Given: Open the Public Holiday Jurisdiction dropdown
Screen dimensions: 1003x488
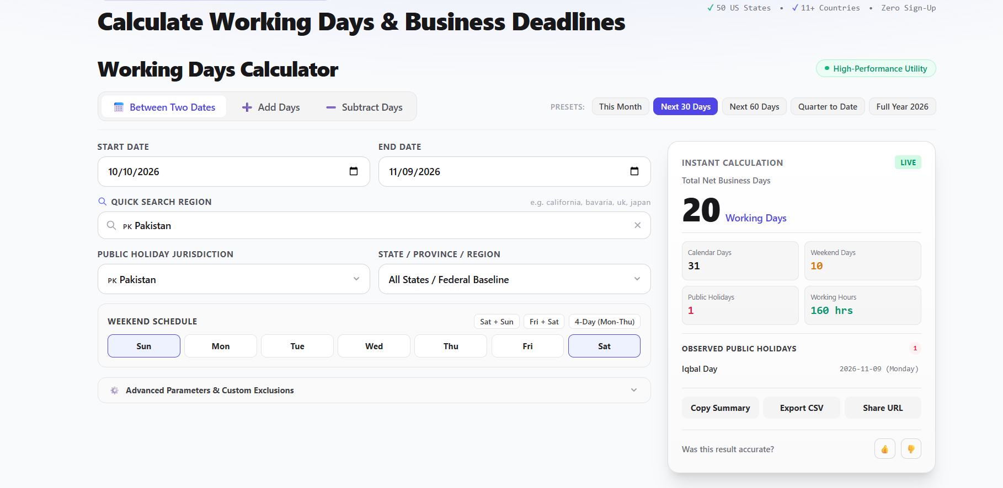Looking at the screenshot, I should click(234, 279).
